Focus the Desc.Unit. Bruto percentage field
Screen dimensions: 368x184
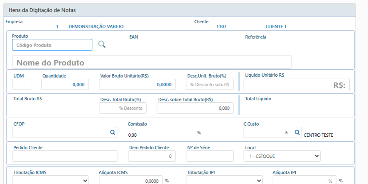tap(209, 85)
